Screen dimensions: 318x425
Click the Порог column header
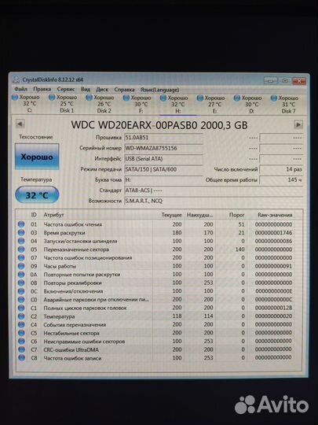pyautogui.click(x=236, y=215)
